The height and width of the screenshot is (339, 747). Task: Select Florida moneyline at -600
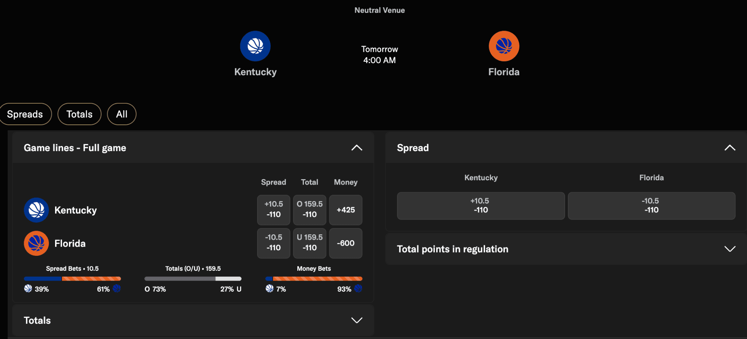(345, 243)
